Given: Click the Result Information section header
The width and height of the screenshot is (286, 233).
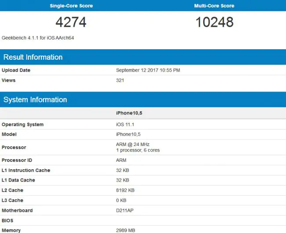Looking at the screenshot, I should (x=143, y=57).
